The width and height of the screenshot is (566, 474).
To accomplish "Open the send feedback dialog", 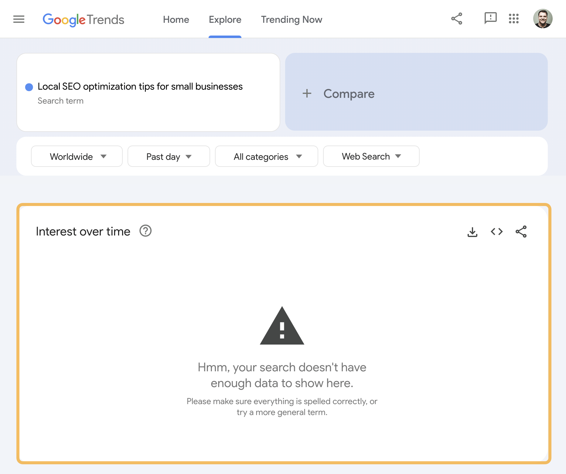I will point(491,19).
